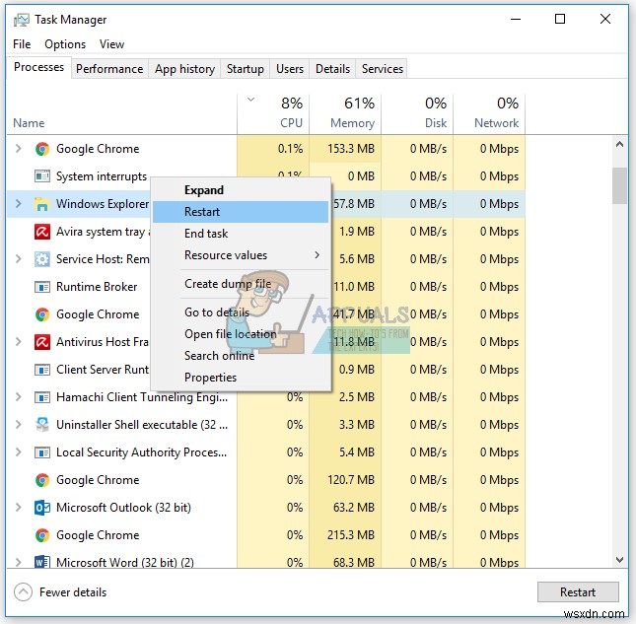Viewport: 636px width, 624px height.
Task: Click the Chrome icon with 215.3 MB memory
Action: pyautogui.click(x=42, y=535)
